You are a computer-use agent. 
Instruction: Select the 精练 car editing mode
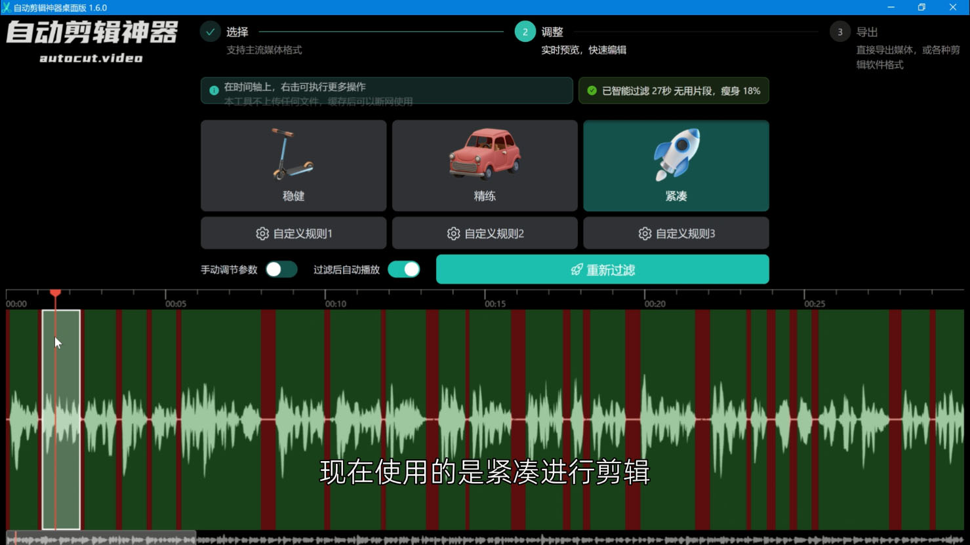tap(485, 164)
